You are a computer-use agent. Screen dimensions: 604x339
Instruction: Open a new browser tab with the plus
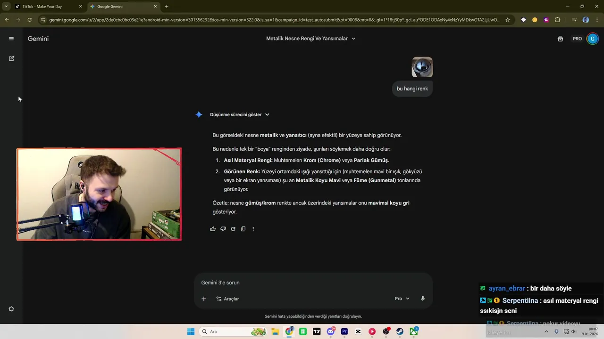(x=167, y=7)
